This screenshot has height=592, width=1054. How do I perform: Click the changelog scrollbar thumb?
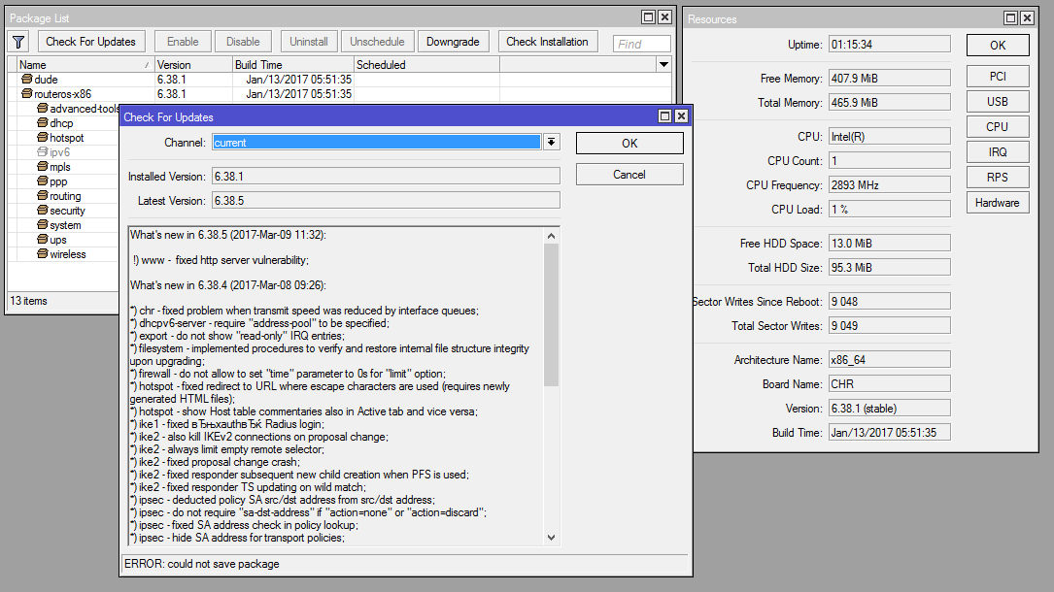coord(551,315)
